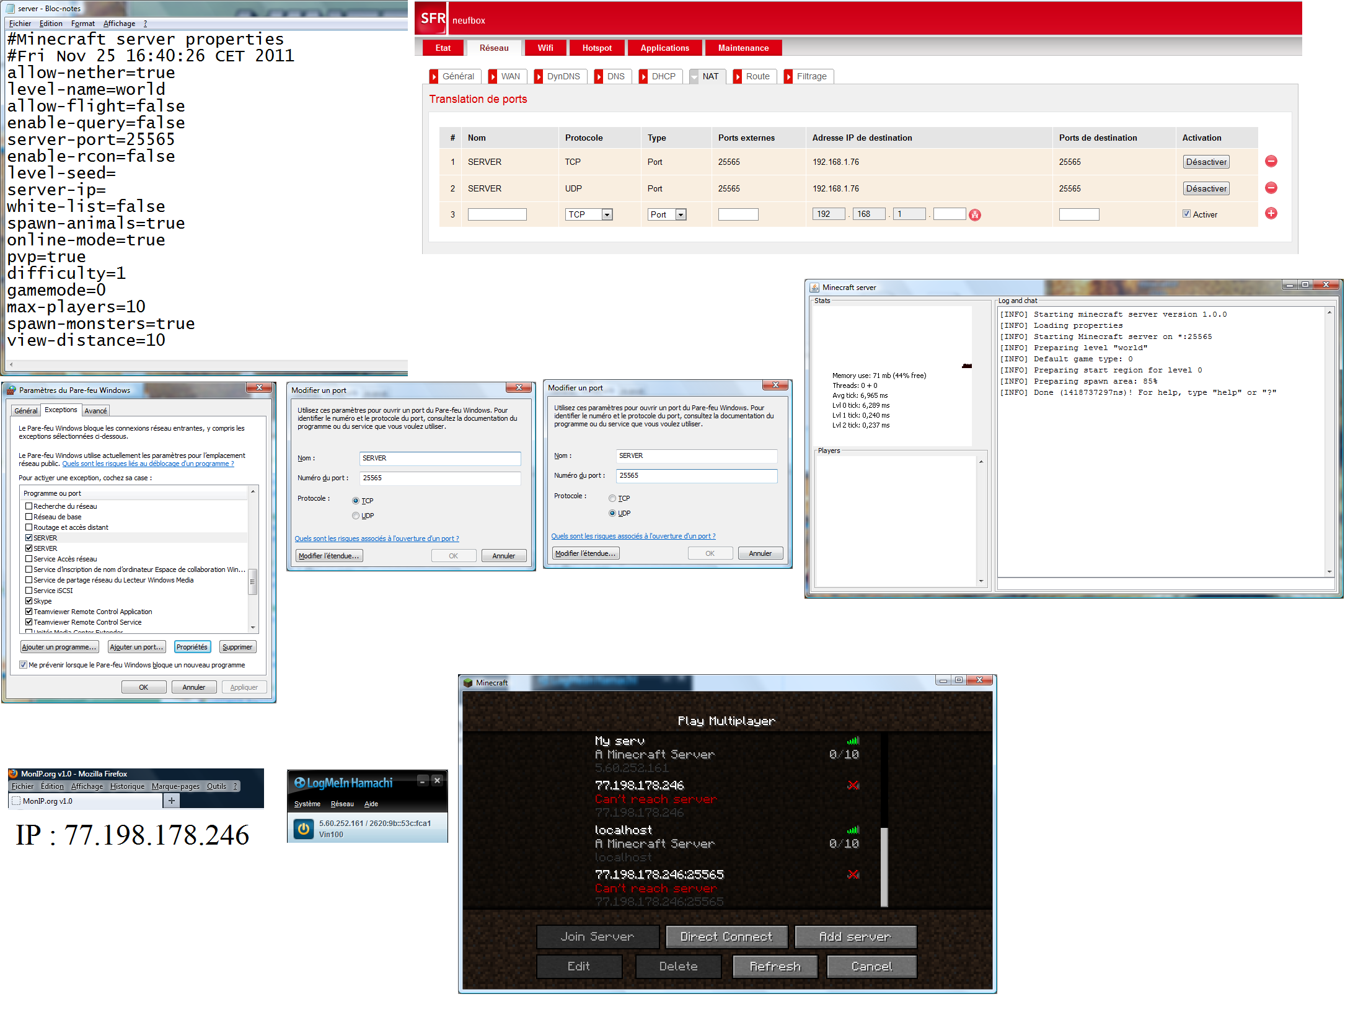This screenshot has height=1020, width=1371.
Task: Click Windows Firewall shield icon in title bar
Action: (11, 390)
